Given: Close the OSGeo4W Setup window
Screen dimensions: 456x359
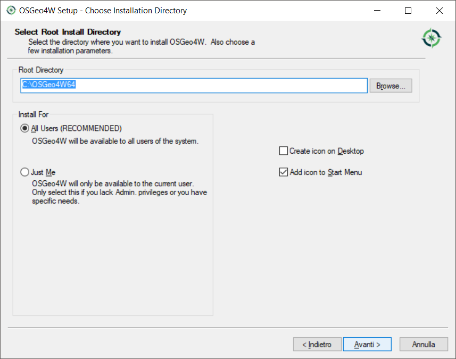Looking at the screenshot, I should tap(439, 11).
